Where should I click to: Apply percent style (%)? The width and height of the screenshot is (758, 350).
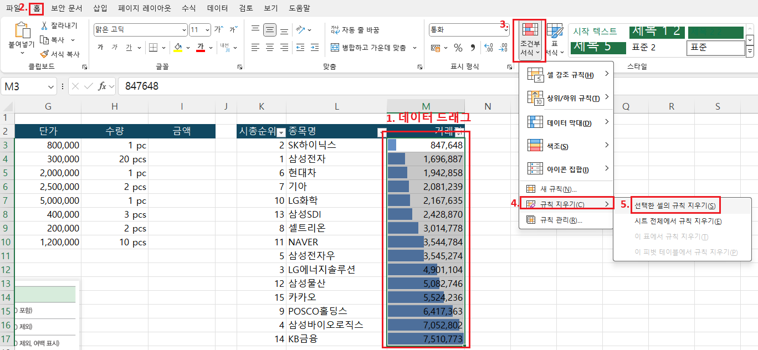coord(458,48)
